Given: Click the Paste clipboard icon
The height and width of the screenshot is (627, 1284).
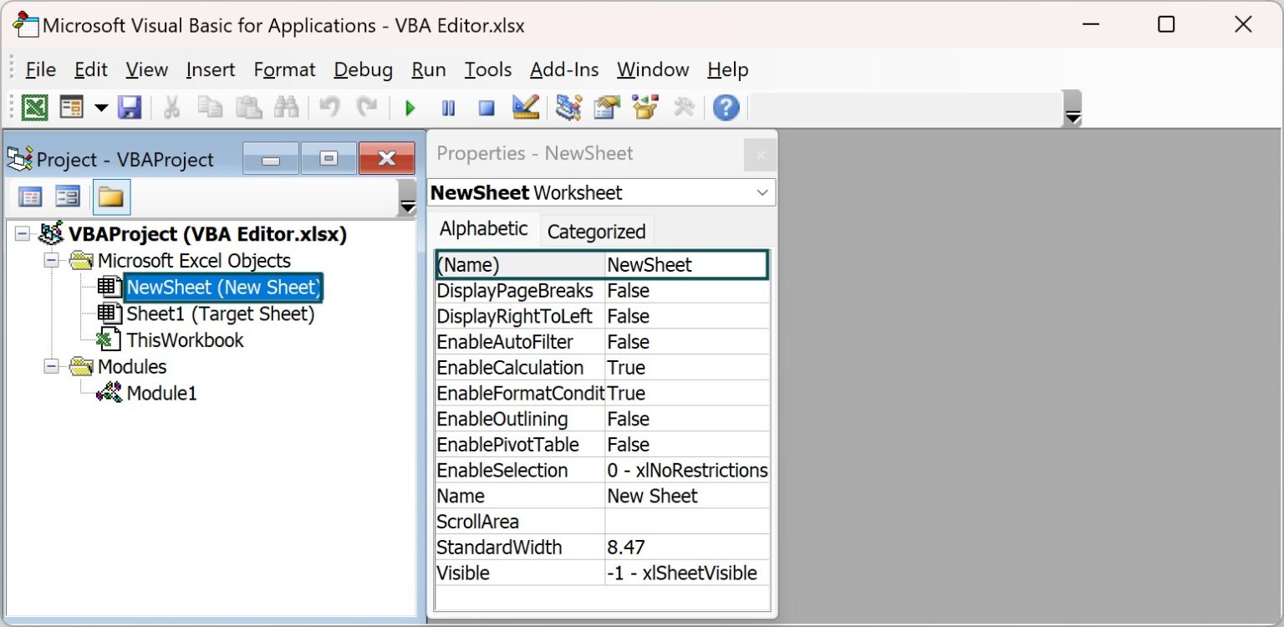Looking at the screenshot, I should coord(248,107).
